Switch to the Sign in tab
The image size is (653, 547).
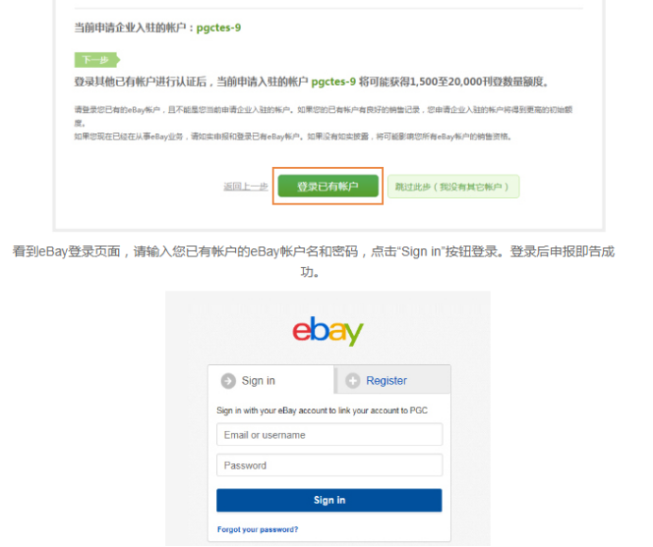(x=271, y=380)
